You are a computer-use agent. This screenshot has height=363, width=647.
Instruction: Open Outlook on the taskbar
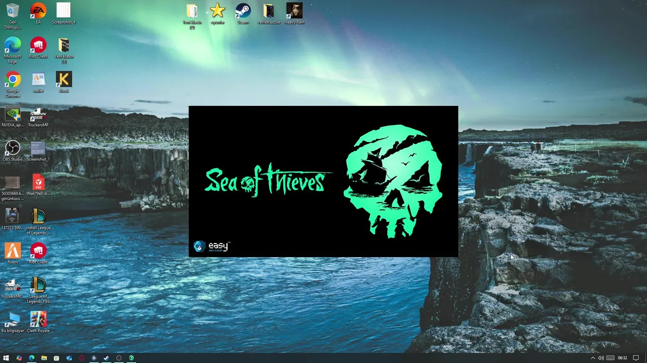pos(69,358)
